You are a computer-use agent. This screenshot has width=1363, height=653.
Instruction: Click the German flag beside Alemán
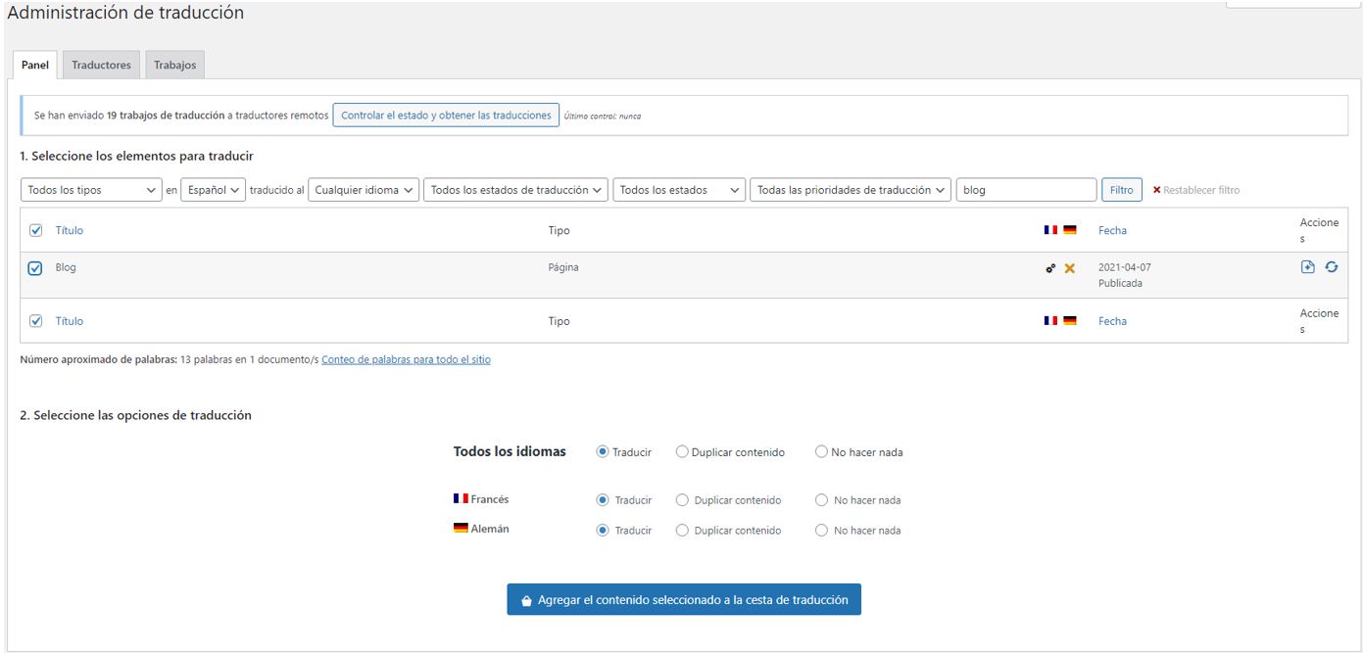461,529
